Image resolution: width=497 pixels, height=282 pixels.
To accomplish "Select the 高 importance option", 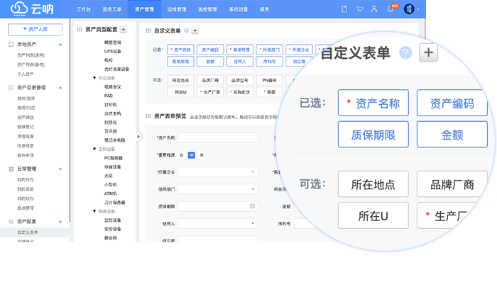I will (202, 155).
